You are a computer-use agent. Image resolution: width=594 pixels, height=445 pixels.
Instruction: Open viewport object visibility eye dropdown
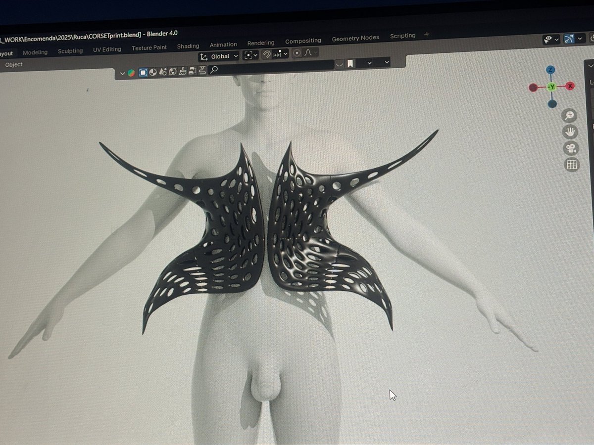click(x=551, y=39)
